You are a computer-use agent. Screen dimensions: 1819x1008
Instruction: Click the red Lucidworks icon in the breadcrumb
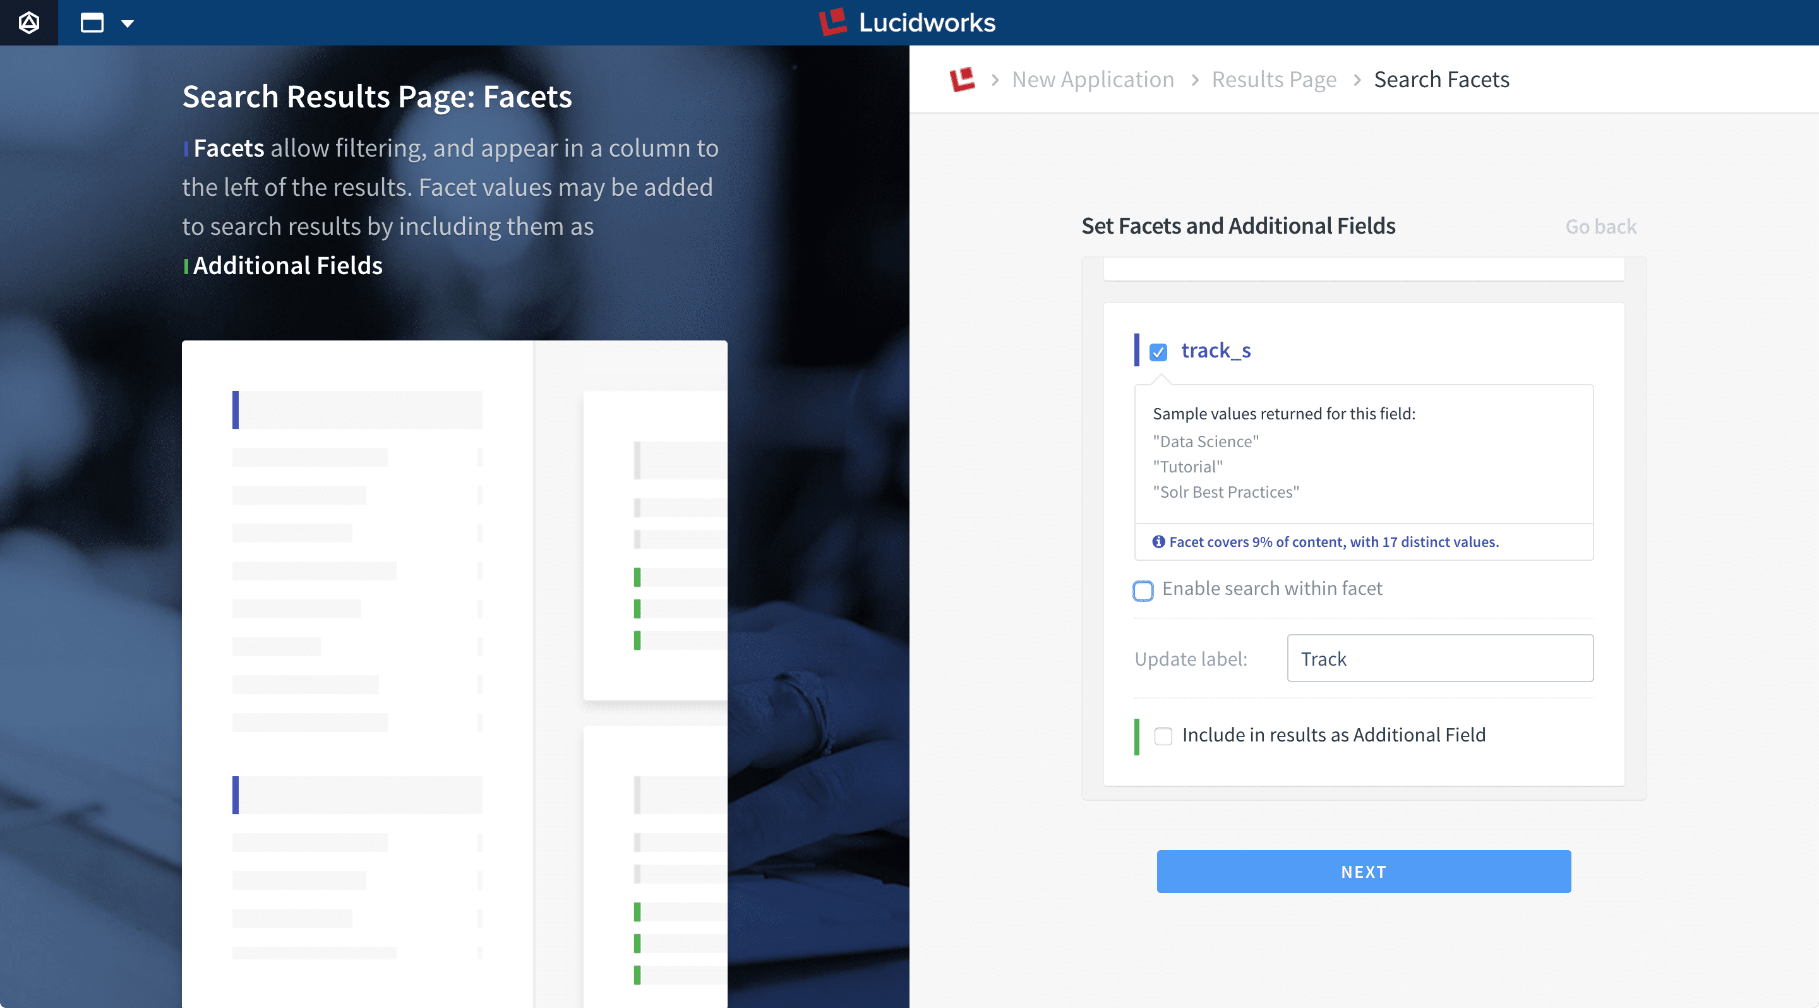click(x=963, y=79)
